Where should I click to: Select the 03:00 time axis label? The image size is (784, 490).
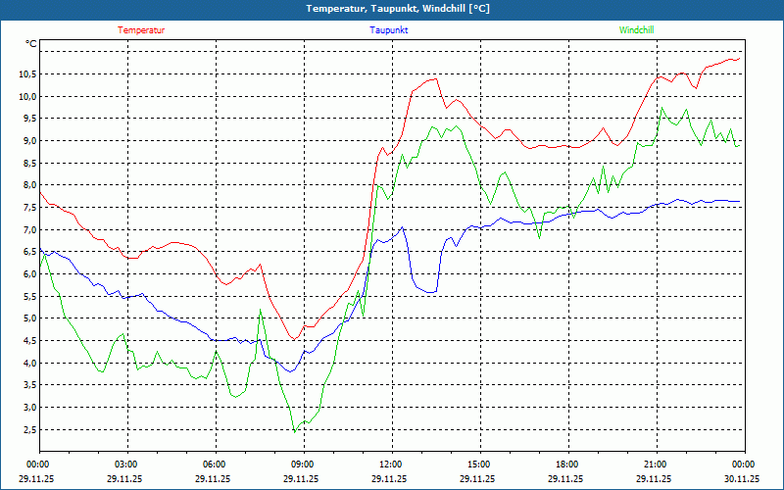click(126, 465)
